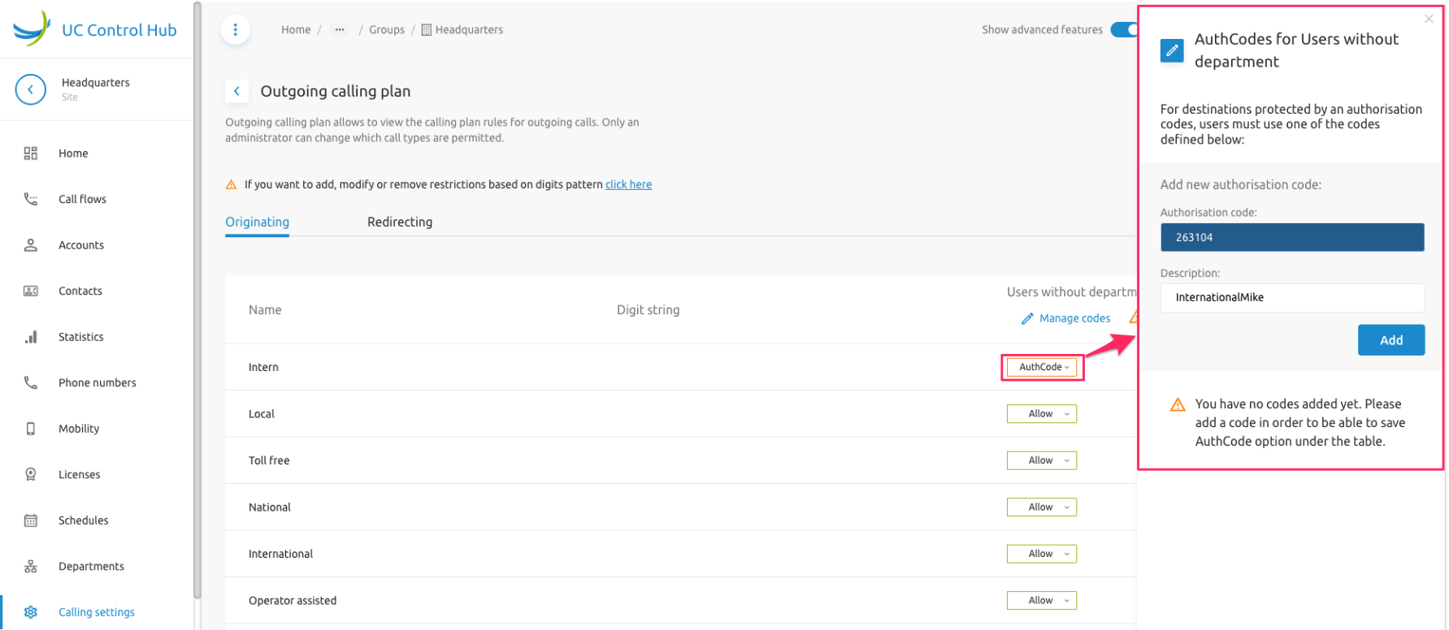Open the Allow dropdown for Toll free
Viewport: 1449px width, 630px height.
pos(1041,460)
